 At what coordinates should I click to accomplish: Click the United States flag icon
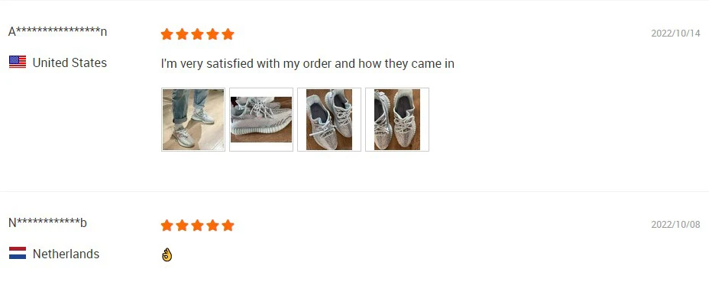coord(18,62)
